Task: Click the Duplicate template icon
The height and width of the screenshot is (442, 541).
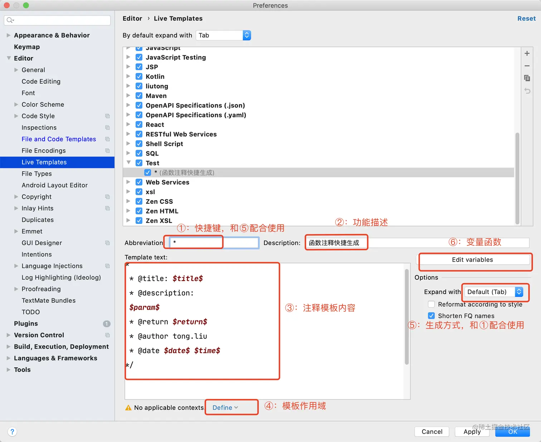Action: (527, 78)
